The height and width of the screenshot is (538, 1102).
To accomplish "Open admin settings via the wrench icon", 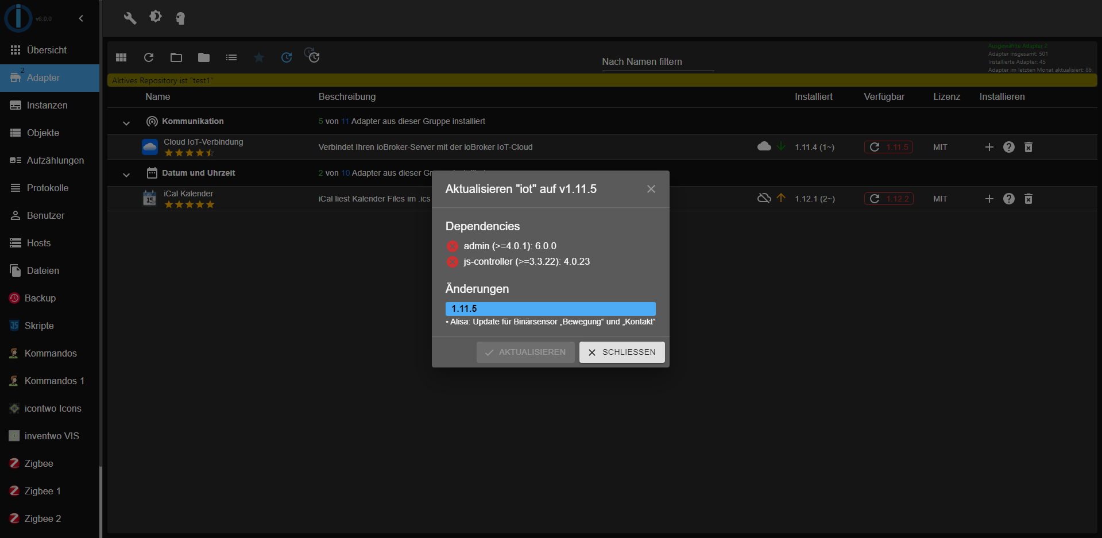I will coord(130,18).
